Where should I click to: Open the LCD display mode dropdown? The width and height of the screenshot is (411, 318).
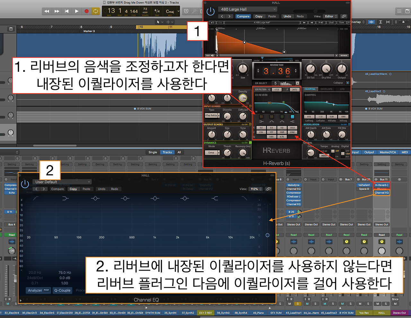[x=179, y=11]
